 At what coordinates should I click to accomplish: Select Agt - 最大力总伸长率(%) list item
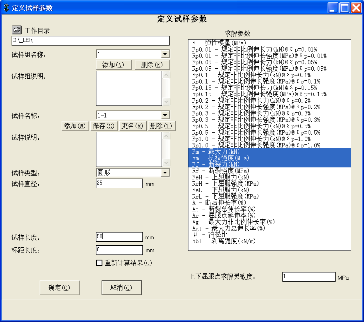(x=270, y=229)
